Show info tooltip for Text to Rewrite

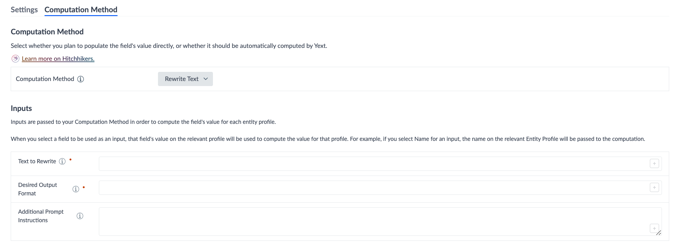pos(62,161)
